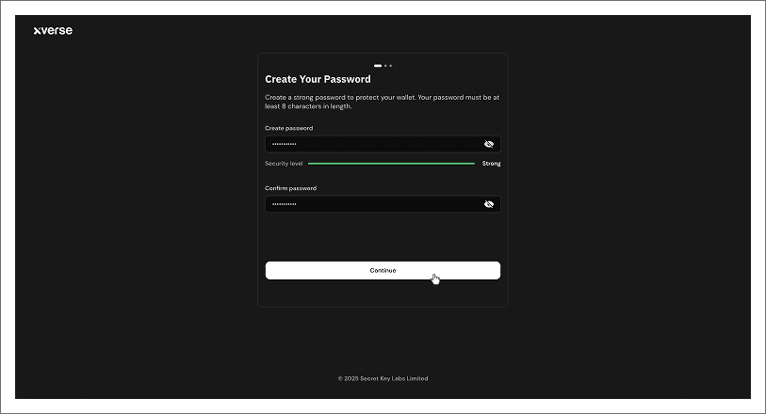Screen dimensions: 766x414
Task: Click the Security level label
Action: pos(284,164)
